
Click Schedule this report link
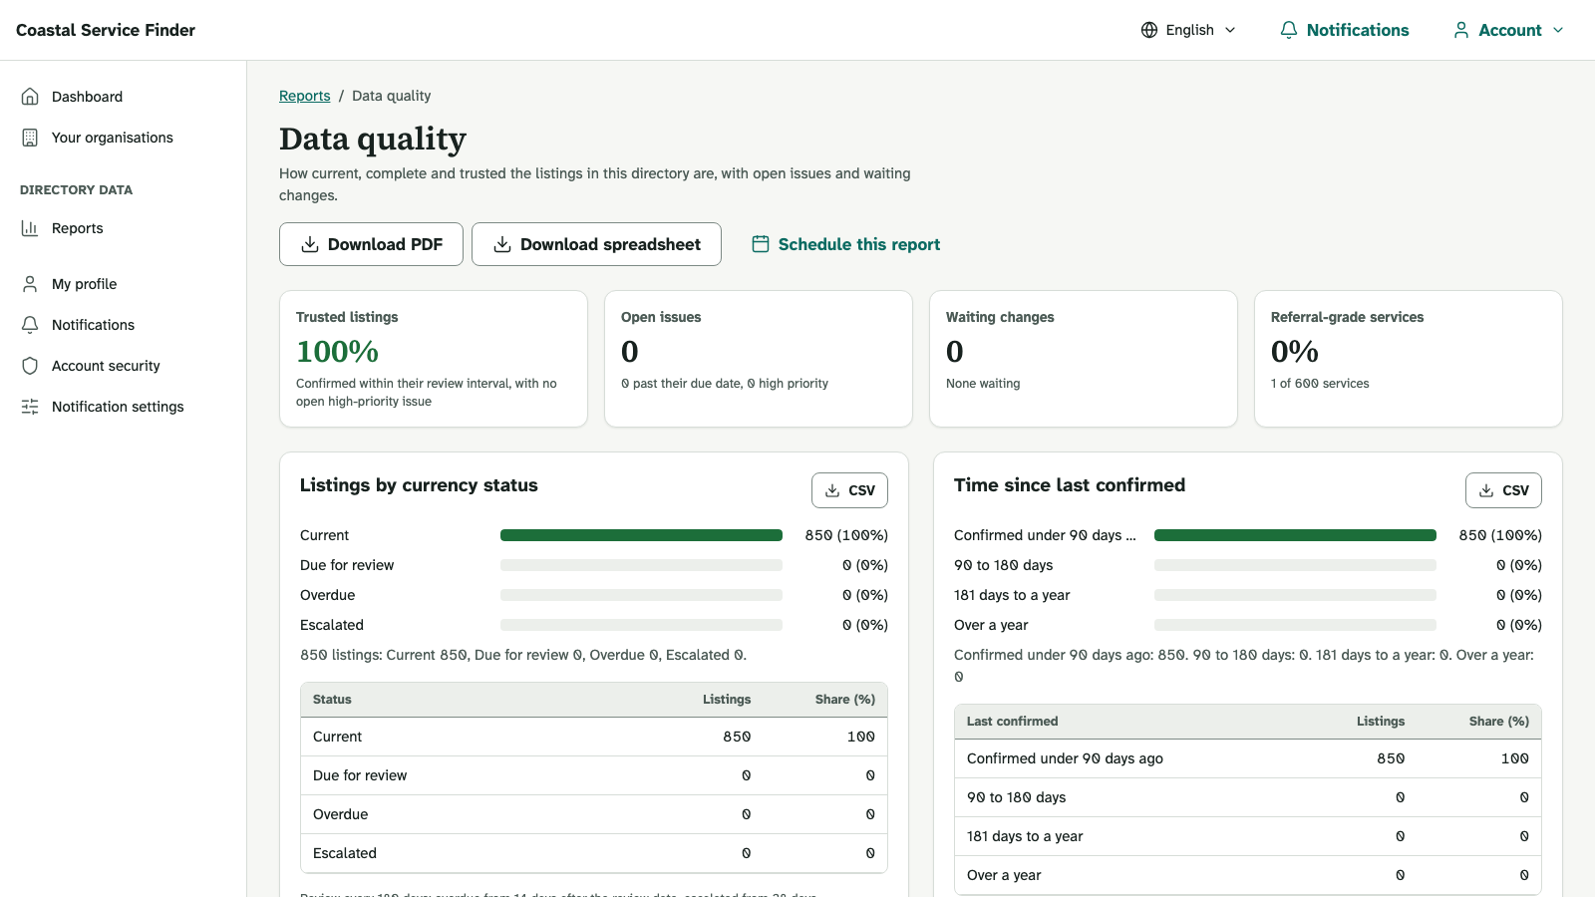(845, 244)
